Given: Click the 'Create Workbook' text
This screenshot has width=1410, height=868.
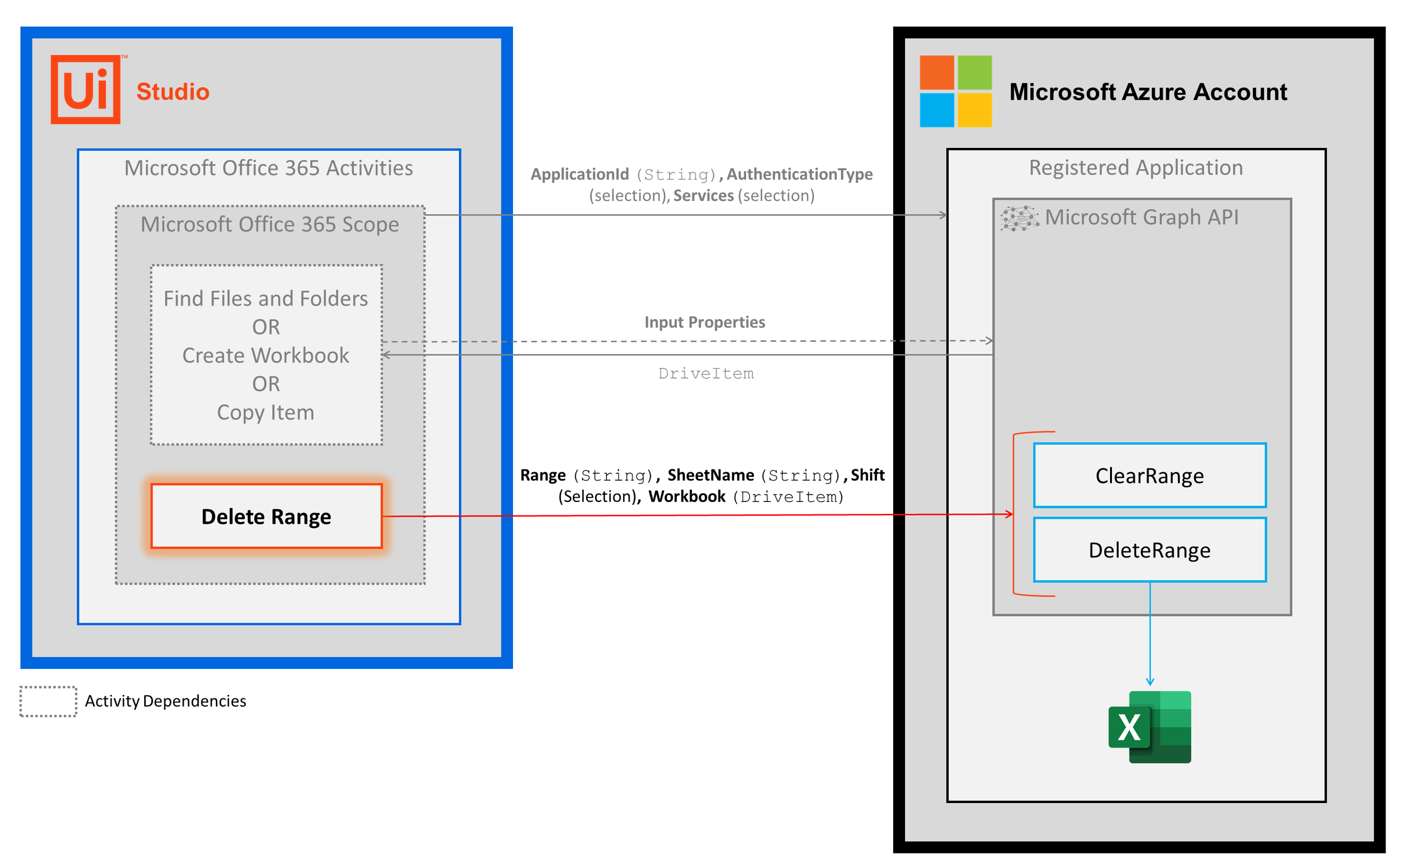Looking at the screenshot, I should pyautogui.click(x=266, y=356).
